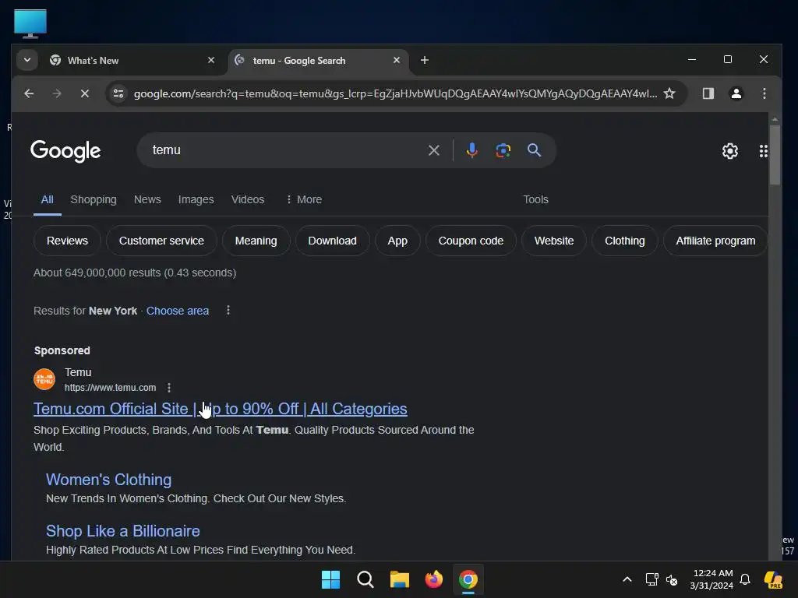Click the Google logo
798x598 pixels.
[x=65, y=151]
